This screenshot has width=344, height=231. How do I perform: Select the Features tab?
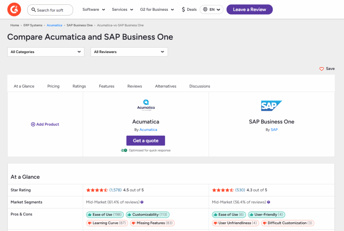pos(106,86)
